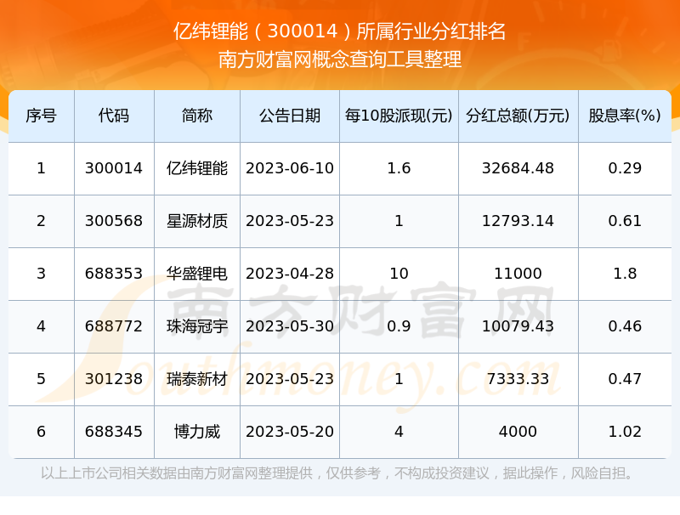Select stock code 300568 cell

coord(114,221)
